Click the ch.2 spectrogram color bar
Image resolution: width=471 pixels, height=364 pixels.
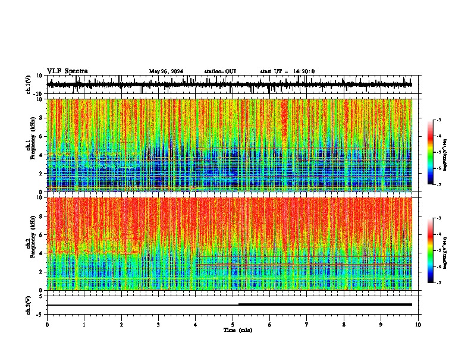[430, 250]
